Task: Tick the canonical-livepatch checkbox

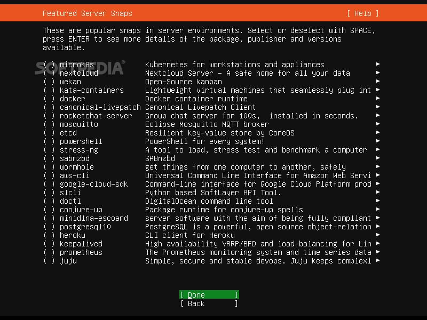Action: pos(49,107)
